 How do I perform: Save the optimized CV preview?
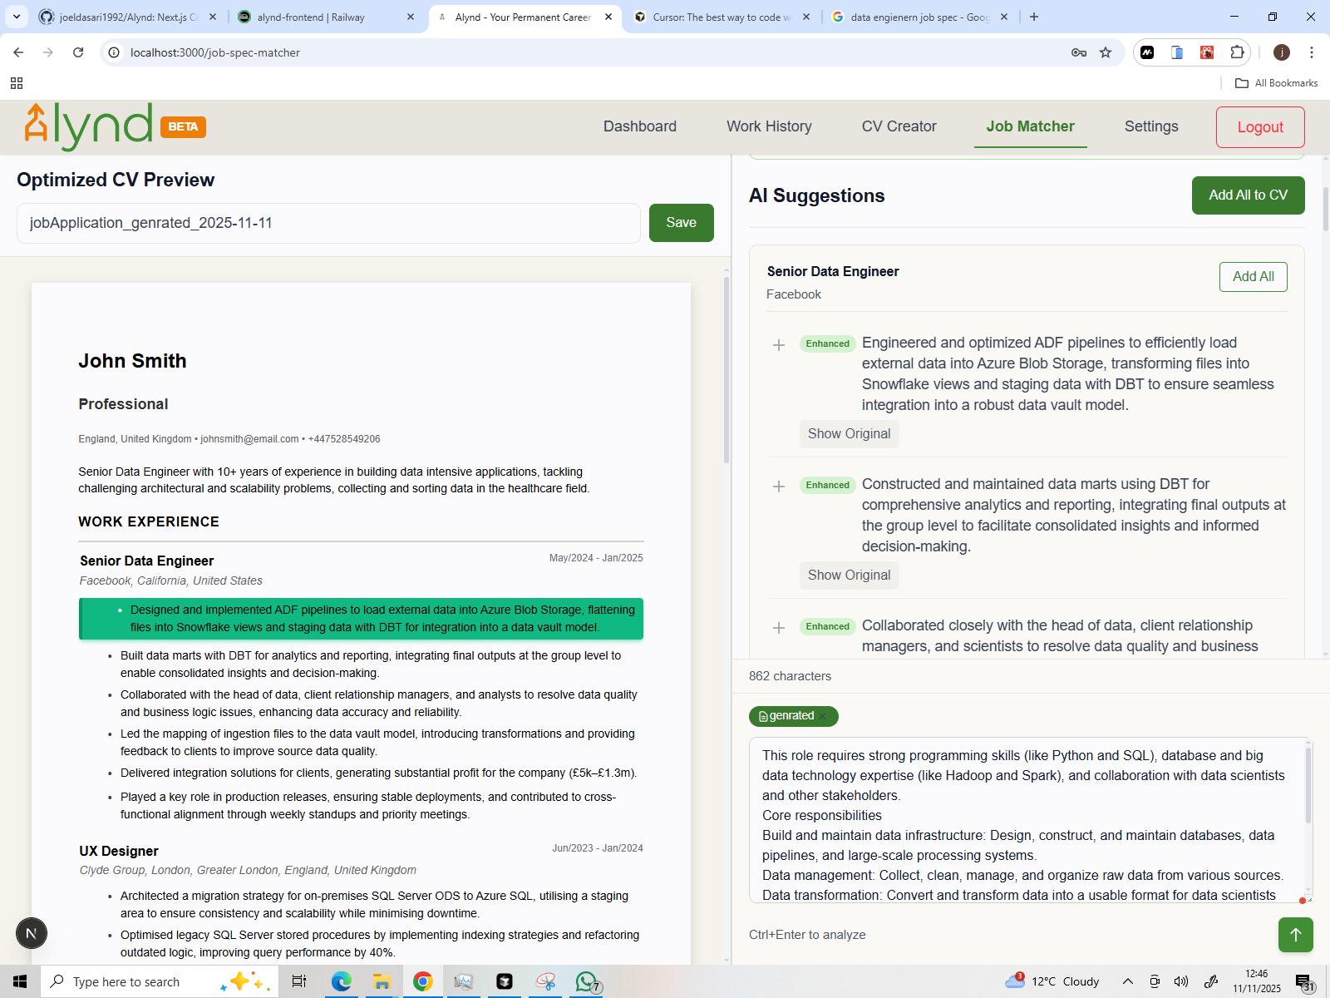coord(681,222)
